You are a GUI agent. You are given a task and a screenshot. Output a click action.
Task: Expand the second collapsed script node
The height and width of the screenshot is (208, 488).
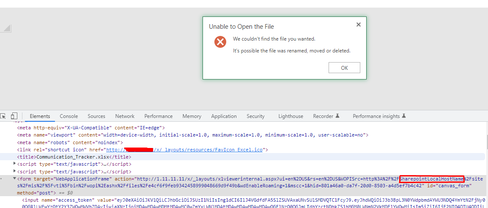[x=15, y=171]
